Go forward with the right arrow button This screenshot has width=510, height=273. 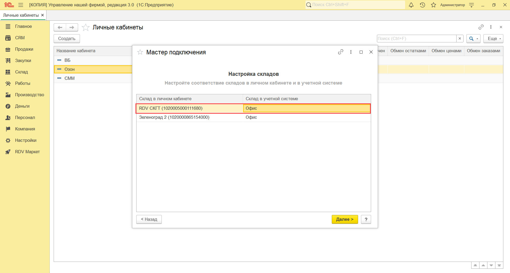(72, 27)
